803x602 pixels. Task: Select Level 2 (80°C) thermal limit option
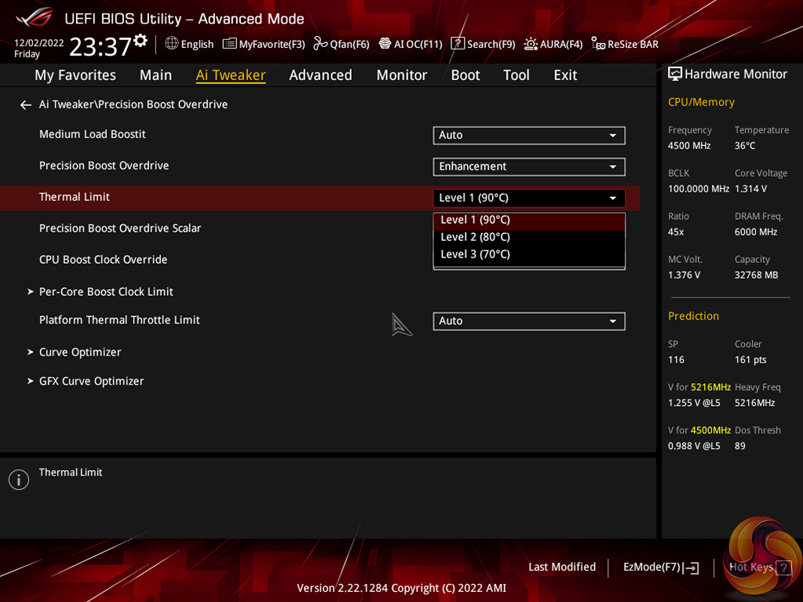[x=475, y=237]
